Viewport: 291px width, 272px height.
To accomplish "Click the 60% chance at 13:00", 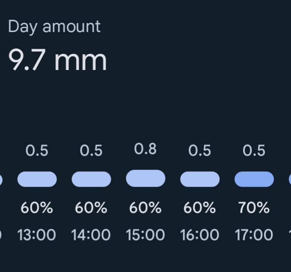I will click(x=37, y=208).
